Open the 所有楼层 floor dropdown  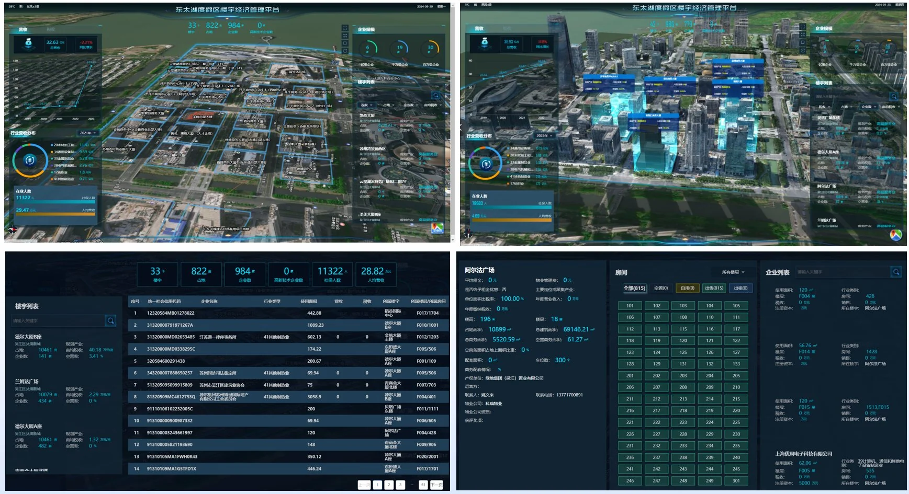pos(733,272)
